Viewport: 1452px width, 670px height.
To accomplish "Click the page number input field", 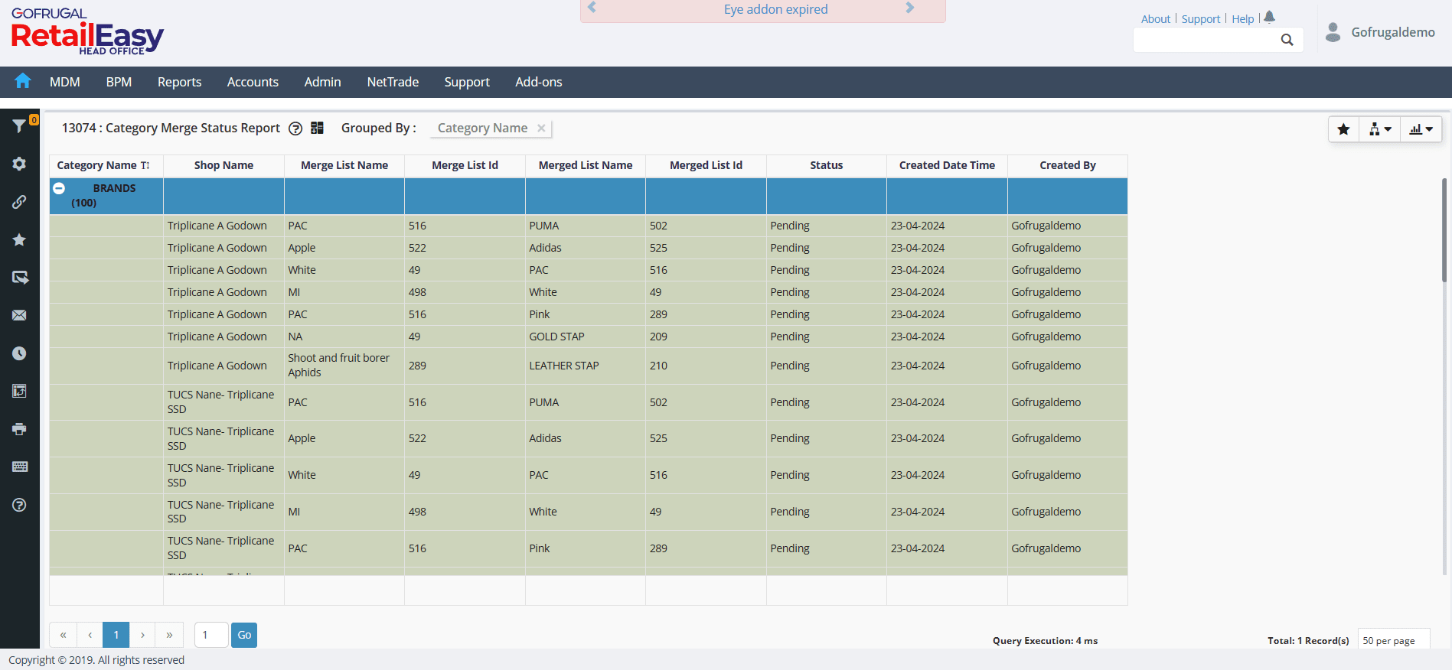I will click(211, 635).
